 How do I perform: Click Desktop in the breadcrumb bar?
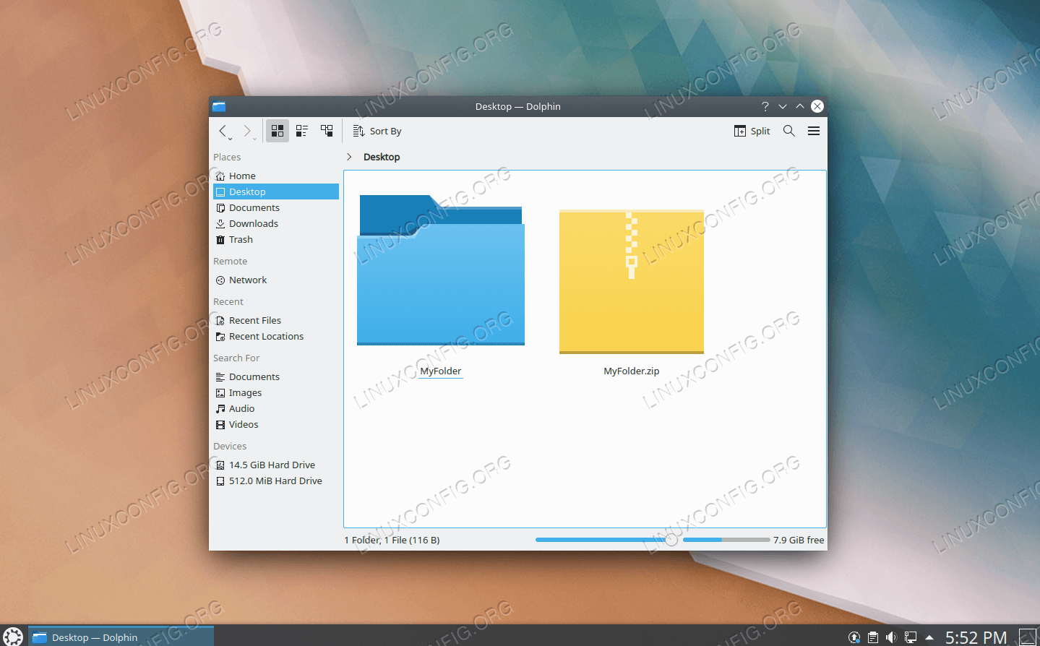pos(381,157)
